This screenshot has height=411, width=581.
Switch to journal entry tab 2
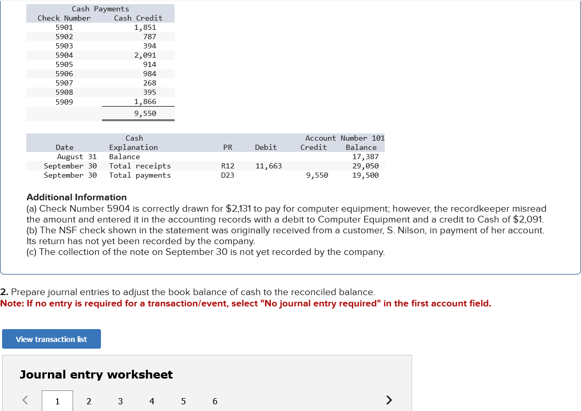coord(89,401)
